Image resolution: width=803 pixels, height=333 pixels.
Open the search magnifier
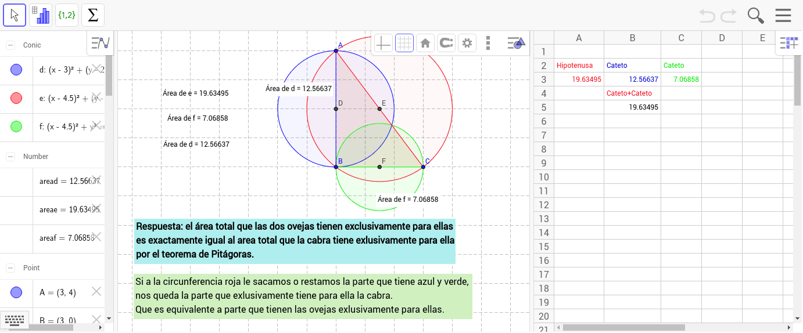[755, 15]
